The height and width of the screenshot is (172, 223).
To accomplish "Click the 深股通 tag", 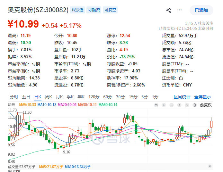I will coord(77,10).
